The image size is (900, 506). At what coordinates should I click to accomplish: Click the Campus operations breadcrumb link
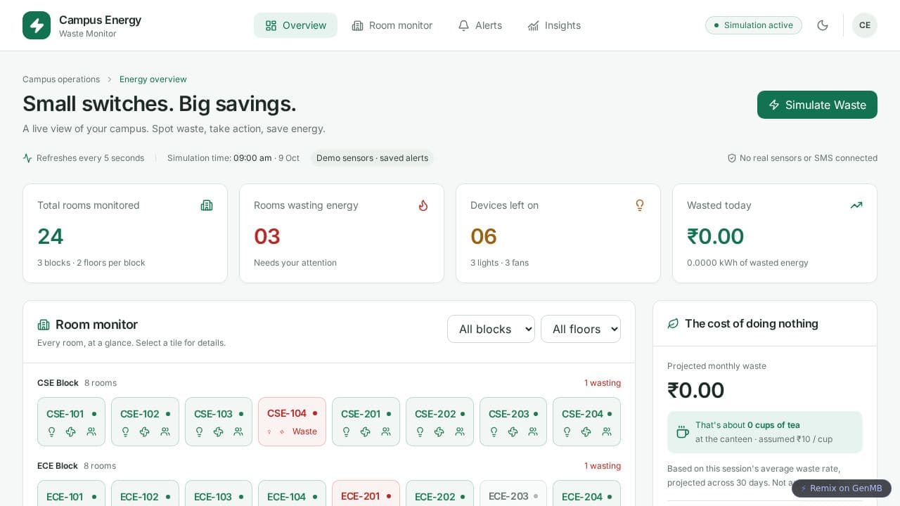pos(61,79)
